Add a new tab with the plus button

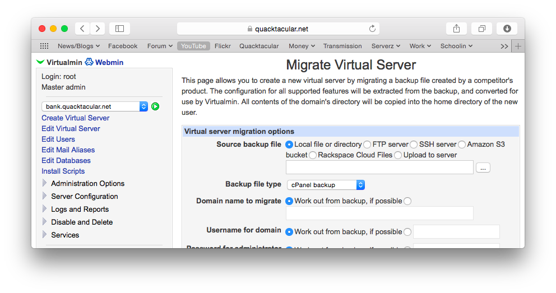518,46
